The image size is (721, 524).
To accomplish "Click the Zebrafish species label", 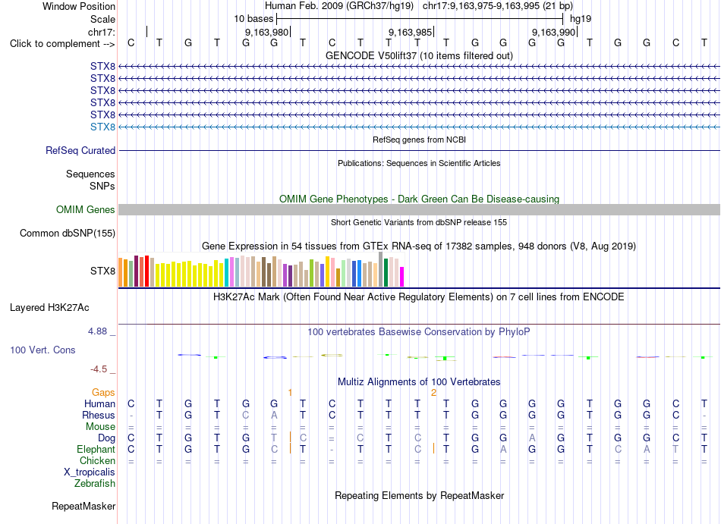I will point(95,484).
